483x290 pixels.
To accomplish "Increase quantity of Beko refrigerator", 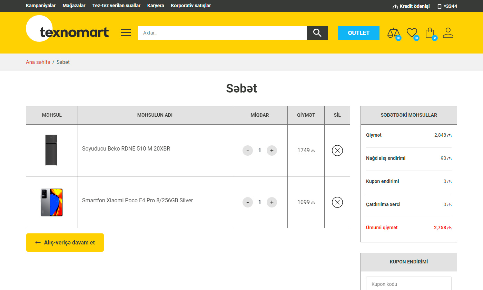I will pos(272,151).
